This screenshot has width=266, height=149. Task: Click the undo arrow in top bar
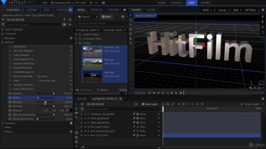[91, 3]
